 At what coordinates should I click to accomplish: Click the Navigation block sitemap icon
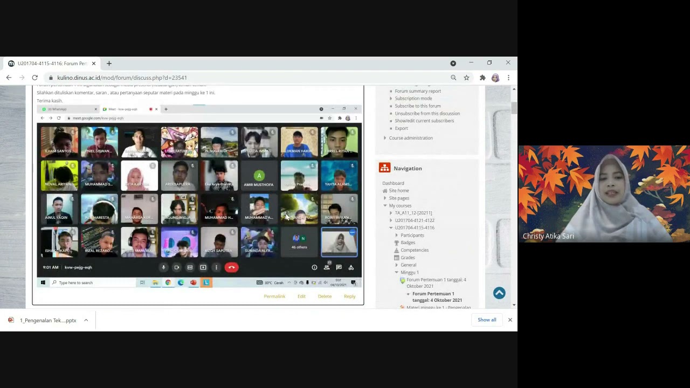(x=384, y=168)
